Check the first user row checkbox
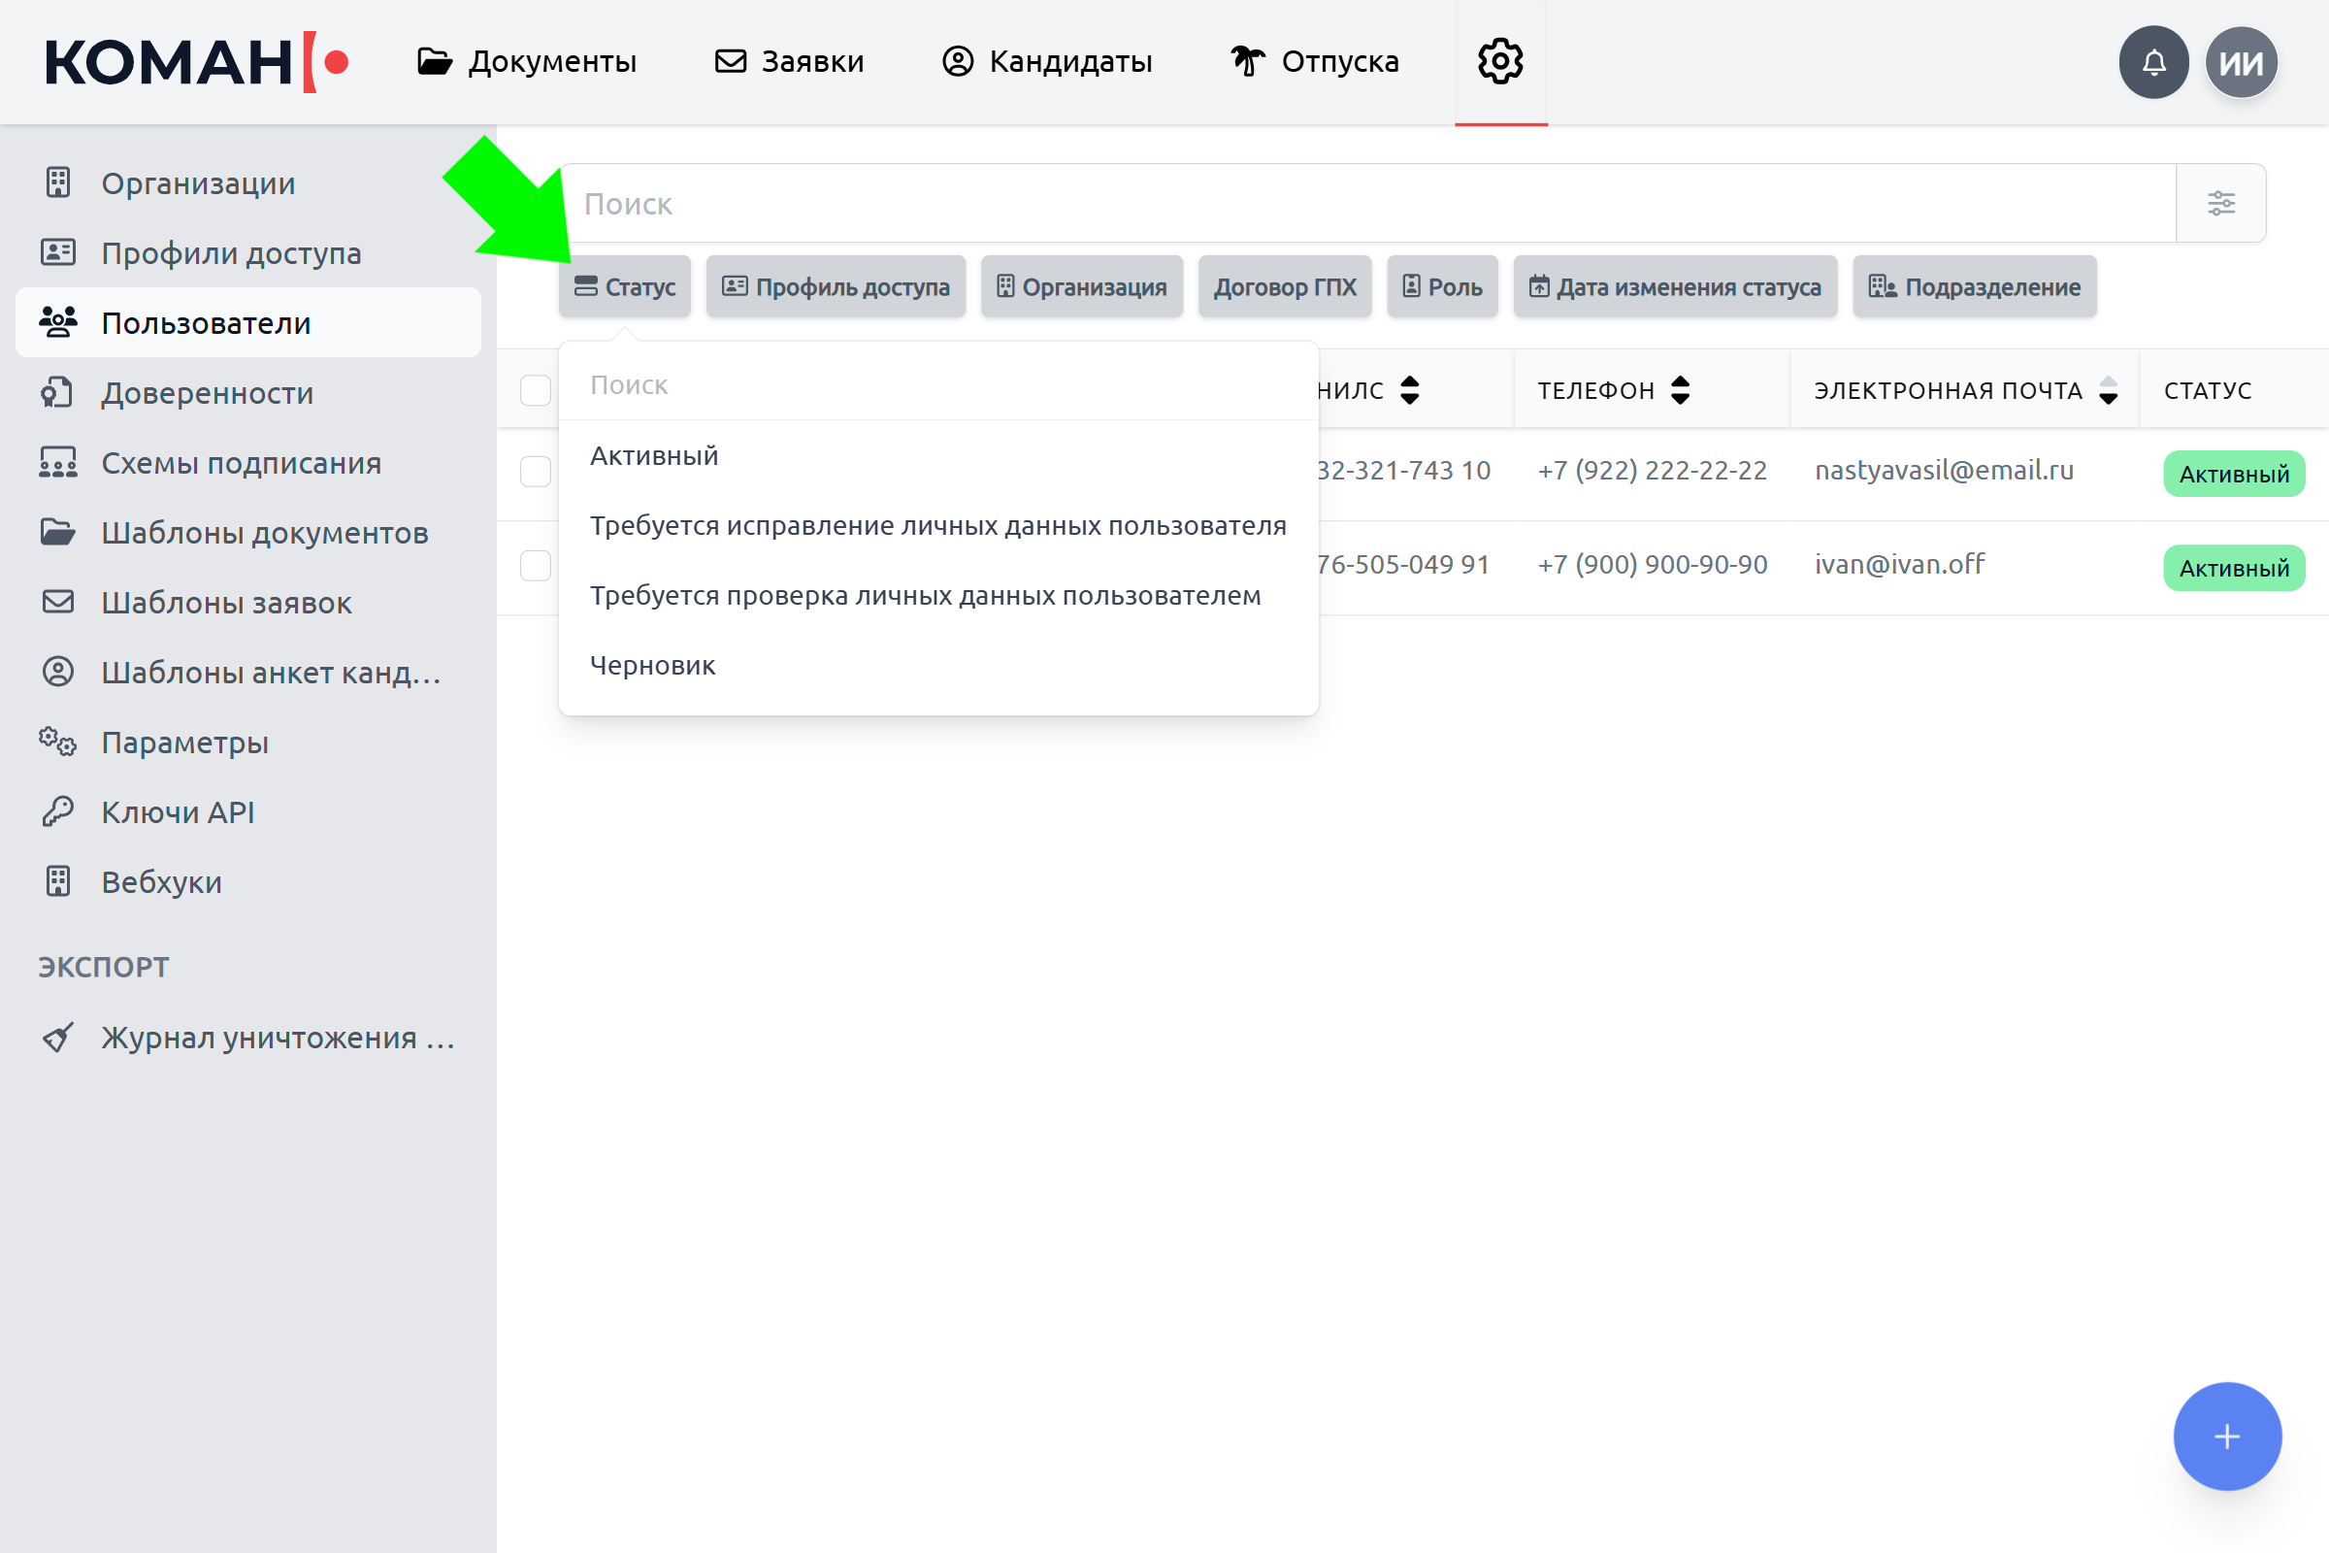The width and height of the screenshot is (2329, 1553). point(535,471)
